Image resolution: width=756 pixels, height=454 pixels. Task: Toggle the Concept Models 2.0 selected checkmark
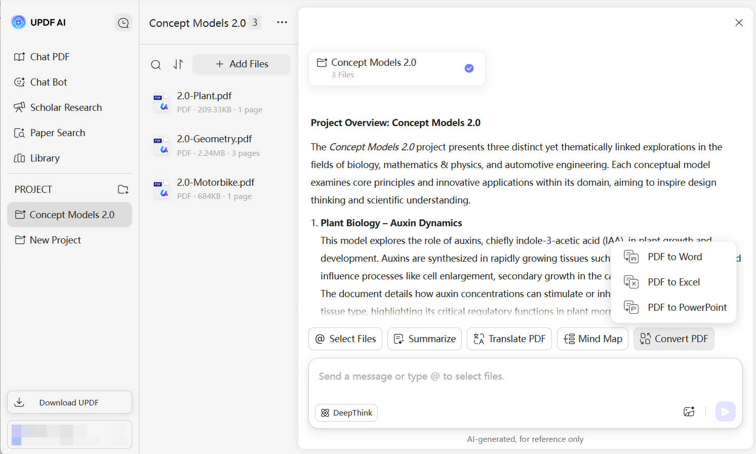coord(469,68)
